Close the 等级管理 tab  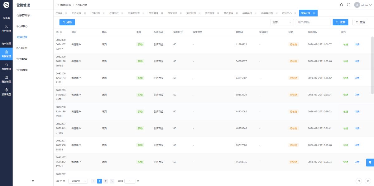163,13
